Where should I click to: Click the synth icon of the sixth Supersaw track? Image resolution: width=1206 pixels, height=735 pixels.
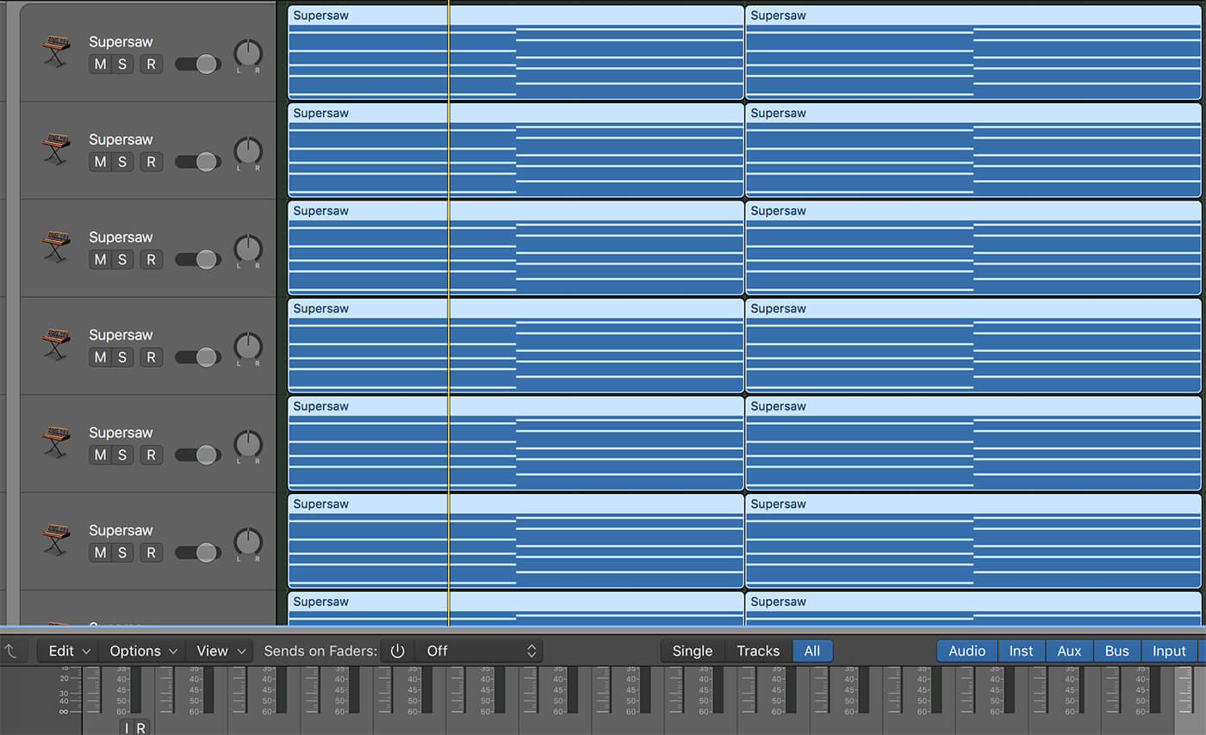tap(56, 540)
